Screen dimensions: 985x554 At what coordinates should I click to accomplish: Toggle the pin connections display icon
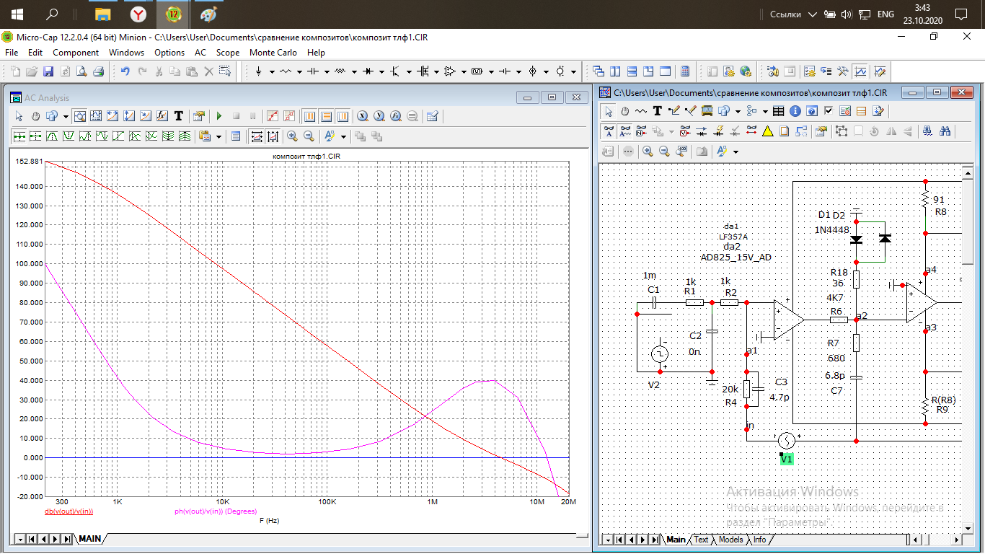(x=751, y=131)
